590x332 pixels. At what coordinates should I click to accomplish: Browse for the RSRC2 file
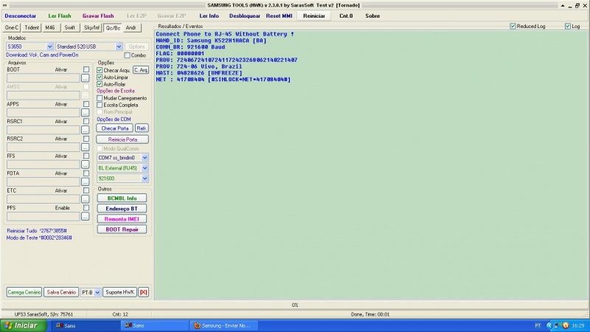(x=86, y=147)
